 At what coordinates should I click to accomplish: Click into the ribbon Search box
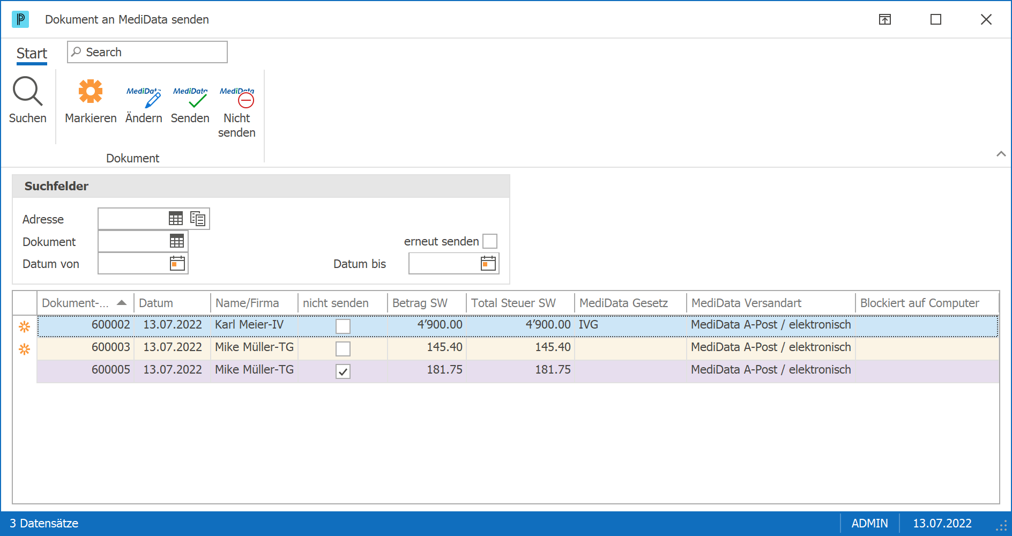pos(147,52)
